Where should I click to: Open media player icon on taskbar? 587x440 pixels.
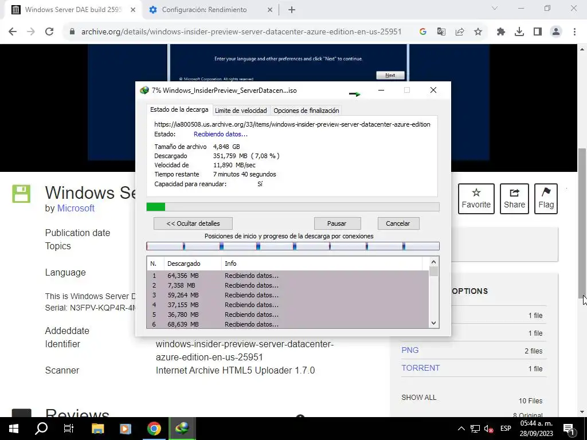pos(126,429)
